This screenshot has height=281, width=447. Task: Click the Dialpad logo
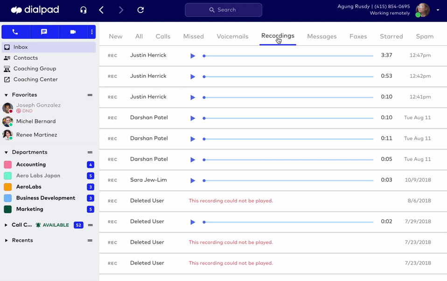pyautogui.click(x=35, y=10)
